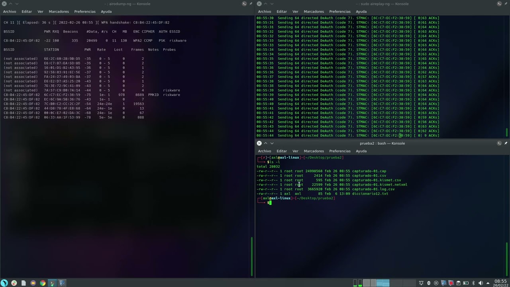Click the capturado-01.csv file name
Image resolution: width=510 pixels, height=287 pixels.
(369, 175)
